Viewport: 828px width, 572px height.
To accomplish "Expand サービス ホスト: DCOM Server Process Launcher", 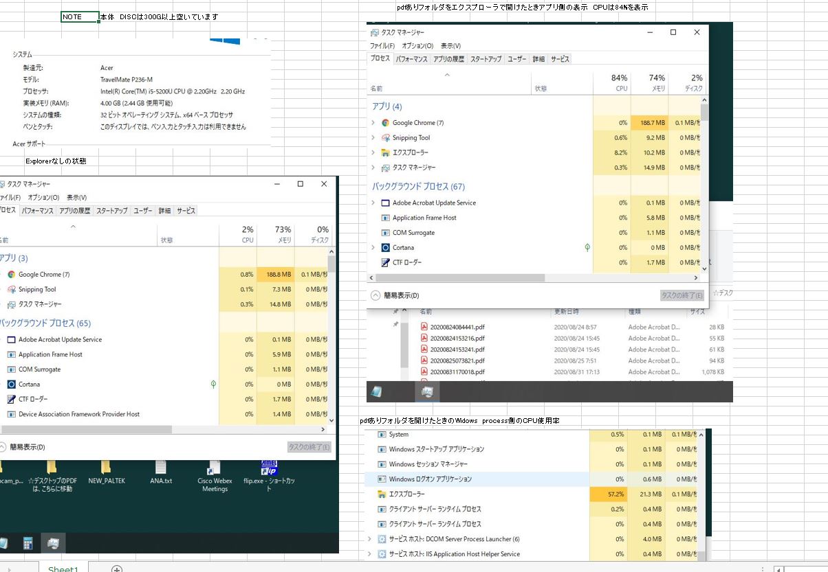I will pos(370,539).
